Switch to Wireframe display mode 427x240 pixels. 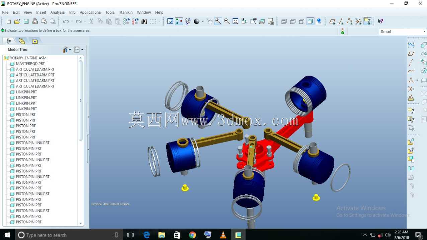(284, 21)
